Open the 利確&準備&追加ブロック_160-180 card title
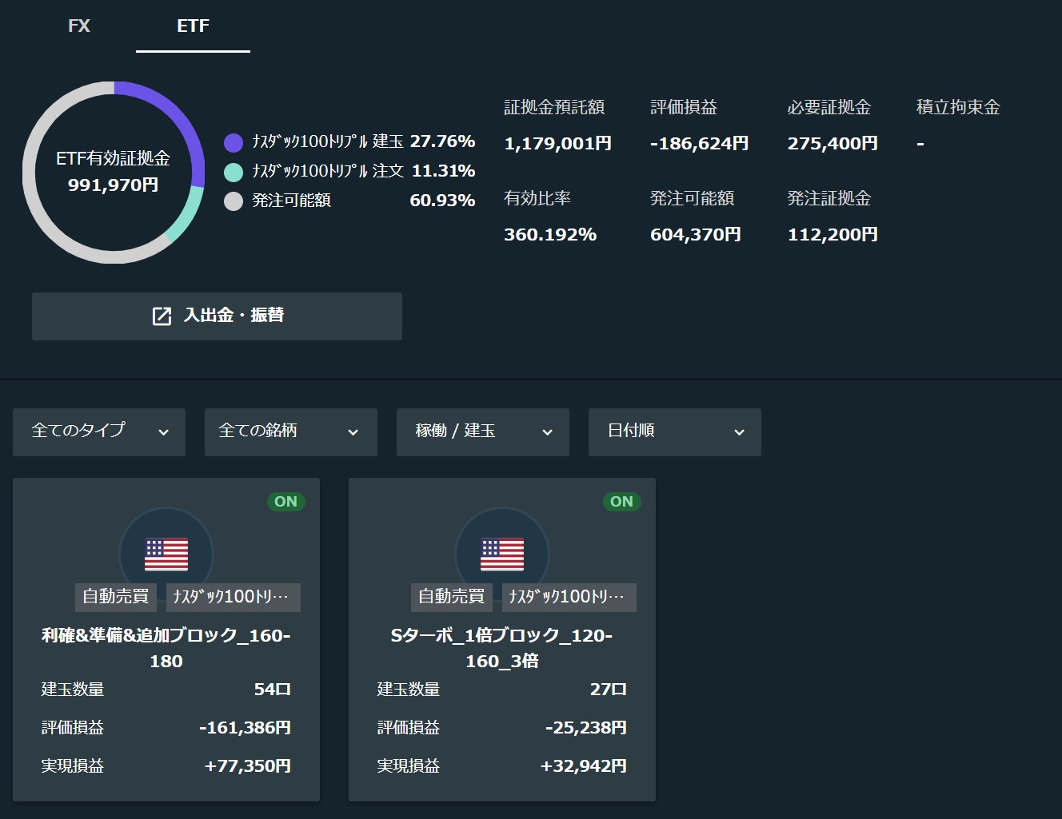Screen dimensions: 1062x819 click(166, 648)
